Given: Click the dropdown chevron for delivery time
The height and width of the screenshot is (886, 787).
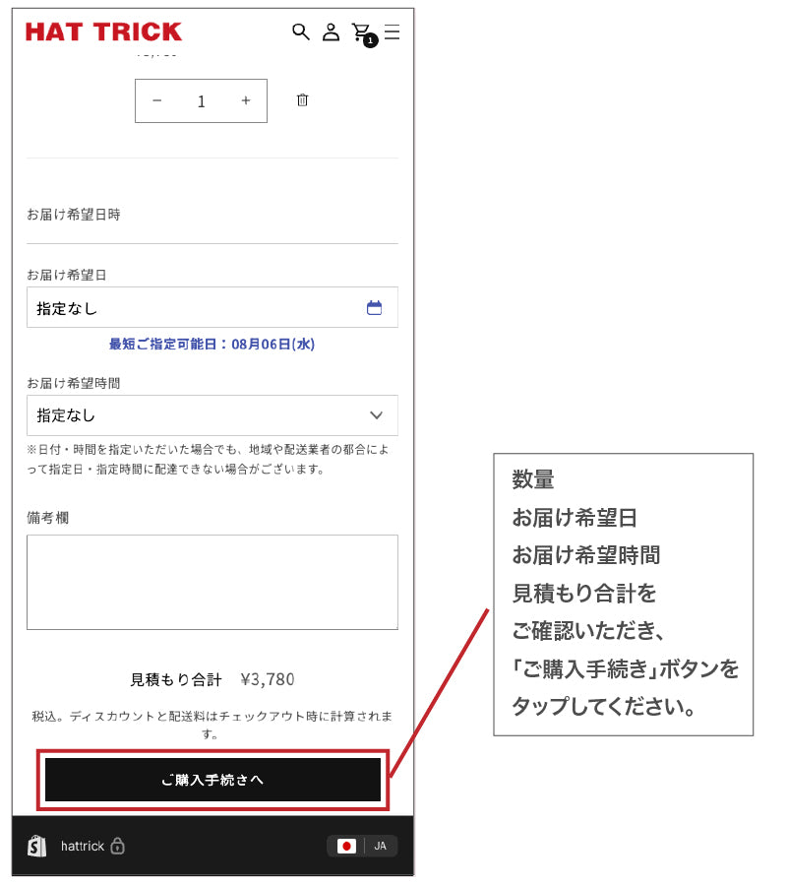Looking at the screenshot, I should (377, 415).
